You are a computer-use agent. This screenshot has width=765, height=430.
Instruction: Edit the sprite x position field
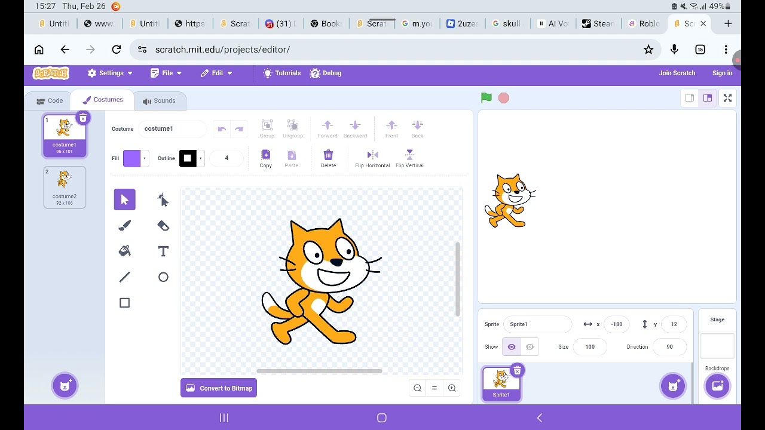(617, 324)
